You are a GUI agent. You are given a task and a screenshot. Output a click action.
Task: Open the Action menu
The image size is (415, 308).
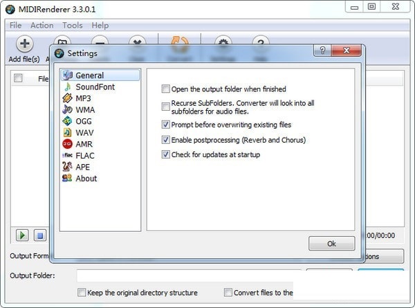[x=41, y=26]
